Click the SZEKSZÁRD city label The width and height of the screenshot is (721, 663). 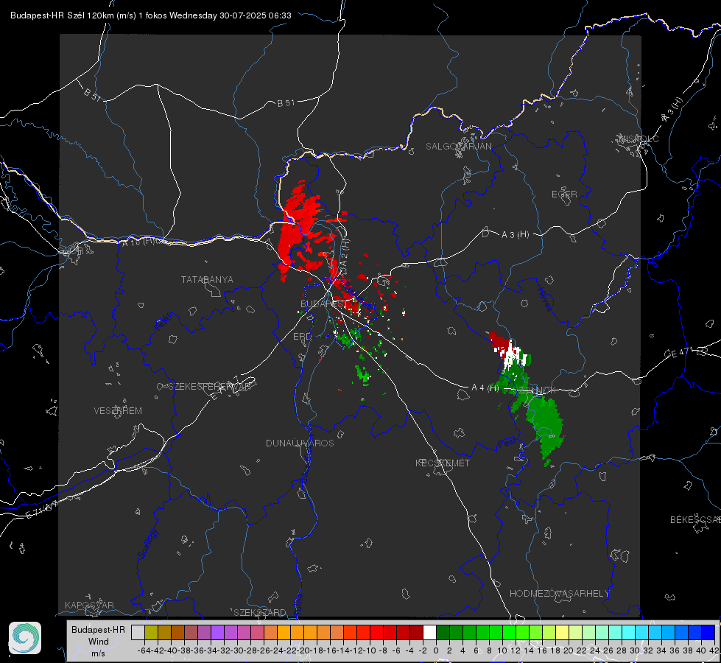point(260,612)
